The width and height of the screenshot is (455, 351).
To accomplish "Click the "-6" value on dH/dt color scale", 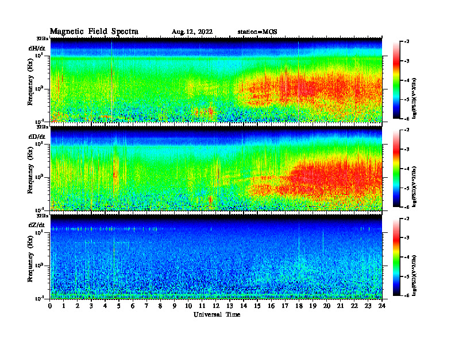I will point(407,119).
